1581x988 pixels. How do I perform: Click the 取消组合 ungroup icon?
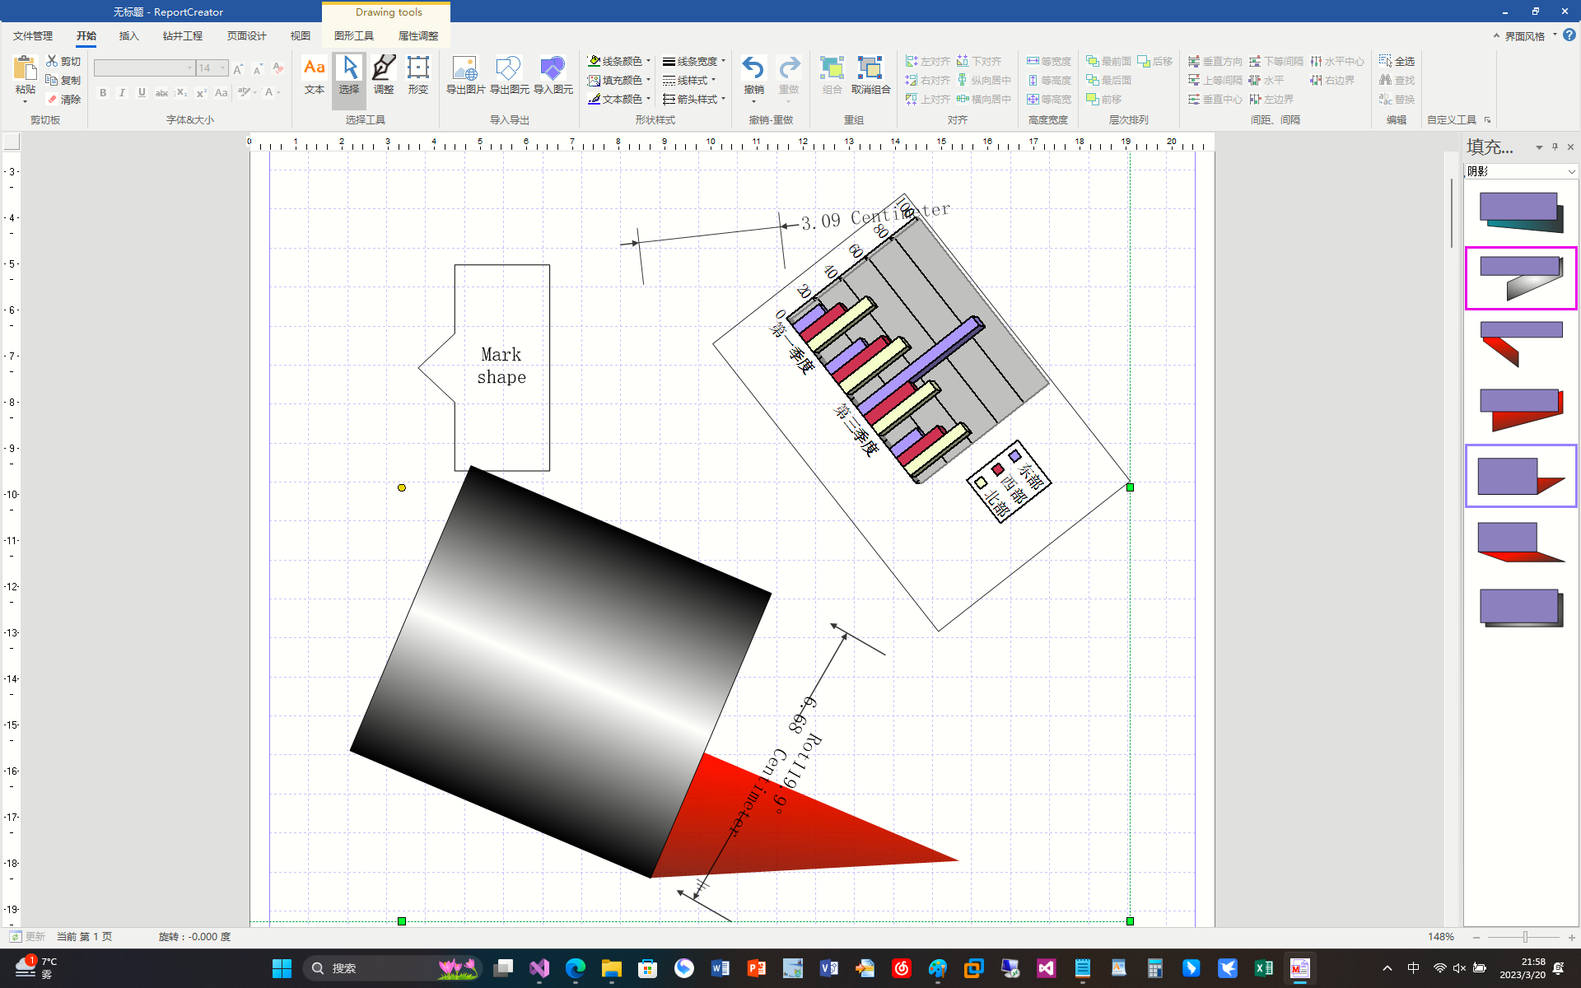click(870, 74)
